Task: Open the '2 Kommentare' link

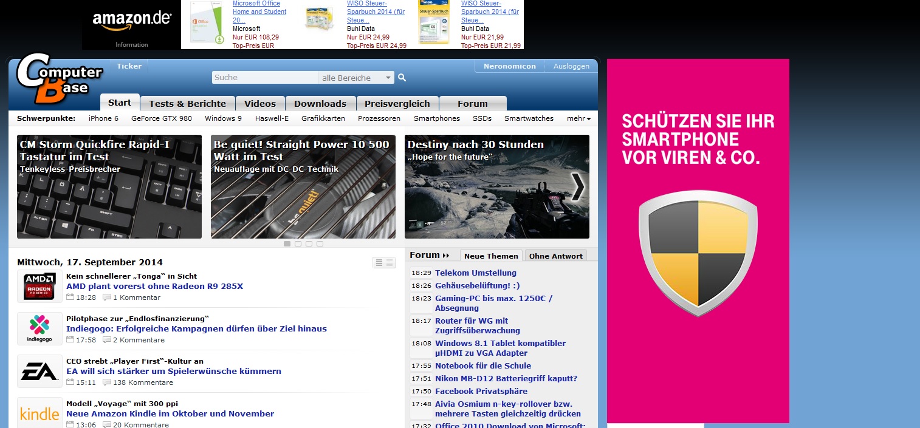Action: pos(139,340)
